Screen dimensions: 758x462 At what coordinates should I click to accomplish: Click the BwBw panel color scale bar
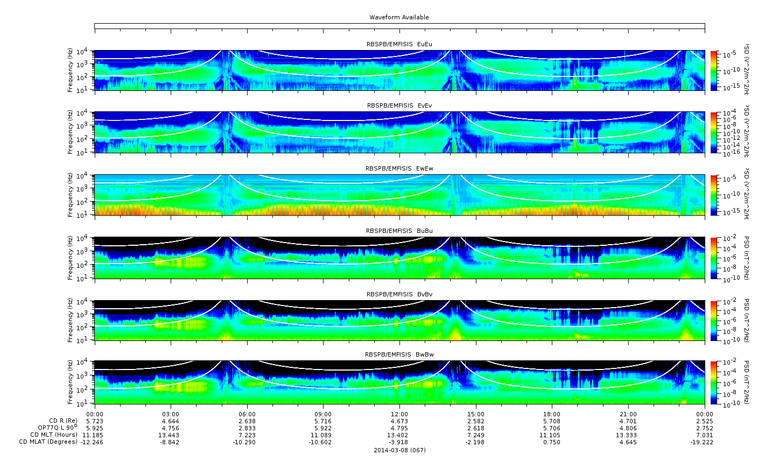[714, 382]
